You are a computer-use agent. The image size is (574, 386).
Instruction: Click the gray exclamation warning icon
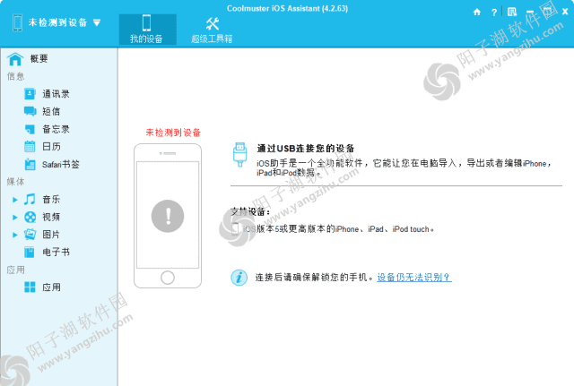point(168,216)
